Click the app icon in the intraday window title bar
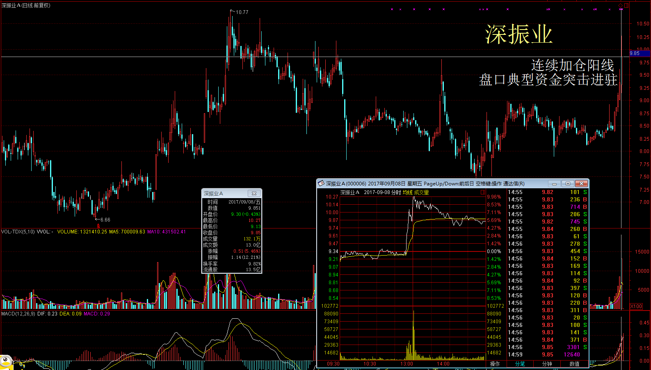 tap(322, 183)
